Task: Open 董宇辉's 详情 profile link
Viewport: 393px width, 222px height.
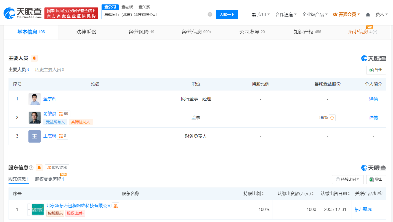Action: click(373, 99)
